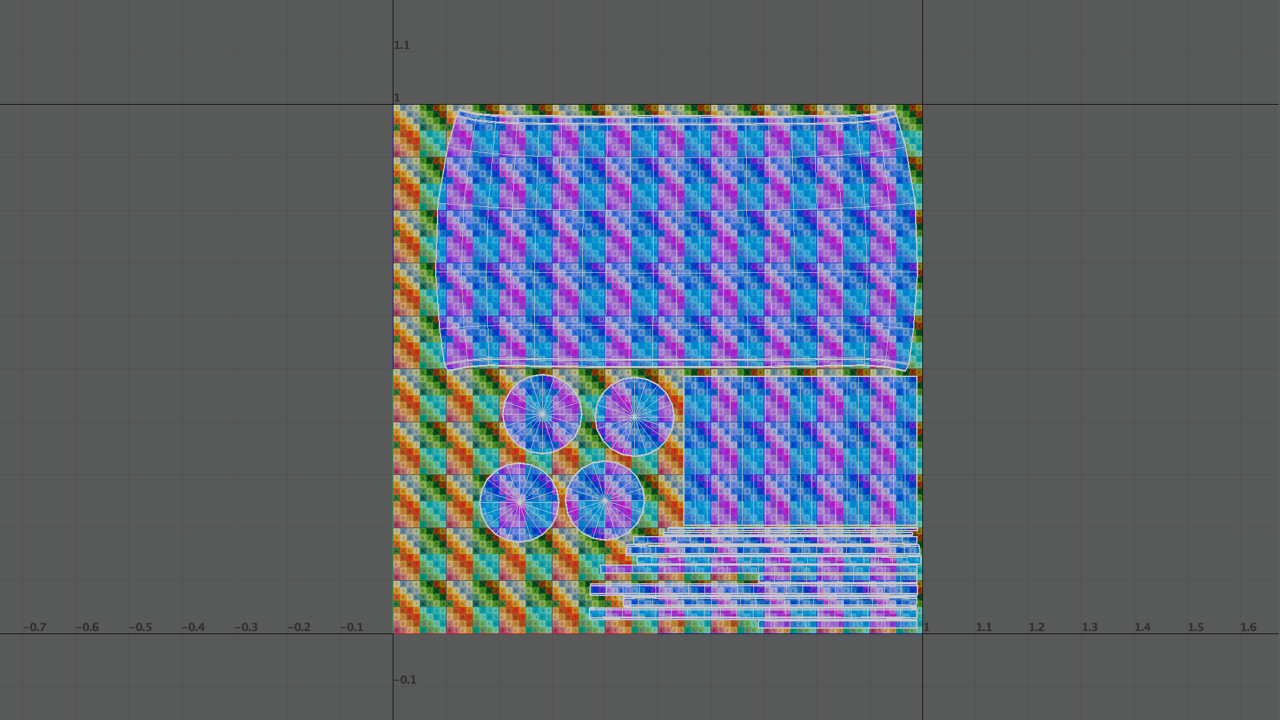The image size is (1280, 720).
Task: Click the top-right corner of large UV shell
Action: tap(893, 111)
